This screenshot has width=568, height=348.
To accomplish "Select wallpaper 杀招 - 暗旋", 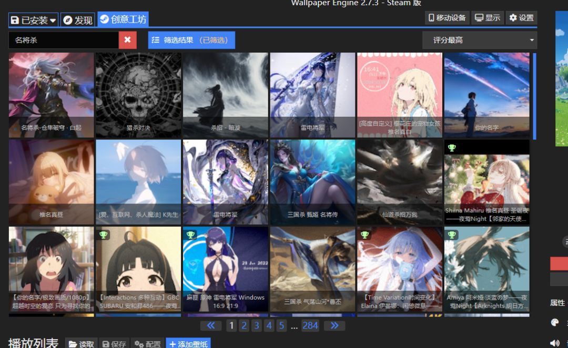I will (225, 95).
